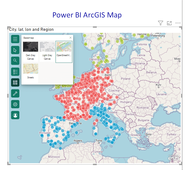Click the Latvia map label
This screenshot has height=170, width=185.
click(x=141, y=55)
